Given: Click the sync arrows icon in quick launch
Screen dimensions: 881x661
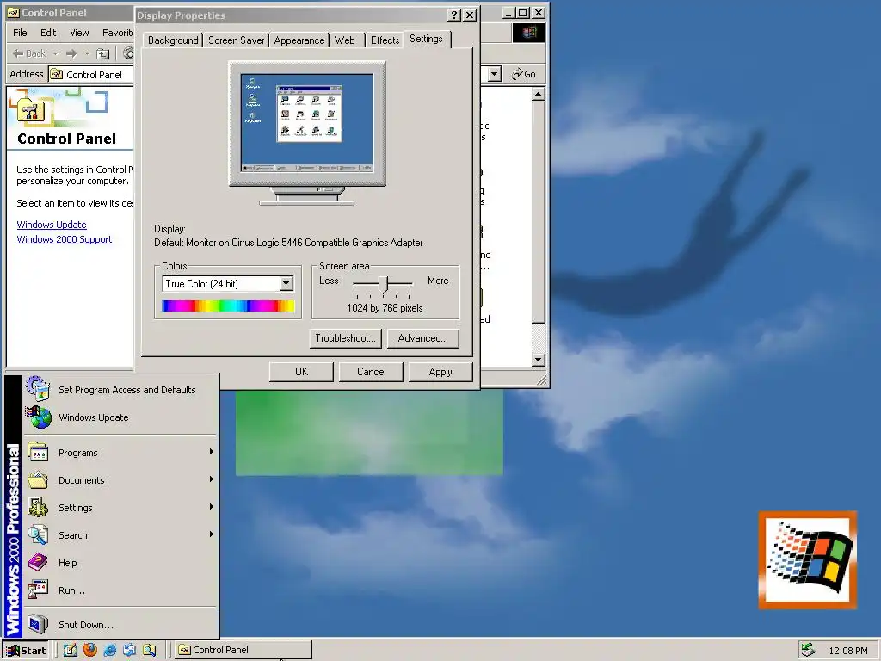Looking at the screenshot, I should (129, 650).
